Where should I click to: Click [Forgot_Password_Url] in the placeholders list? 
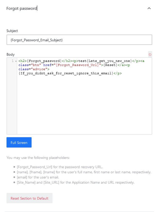click(35, 167)
